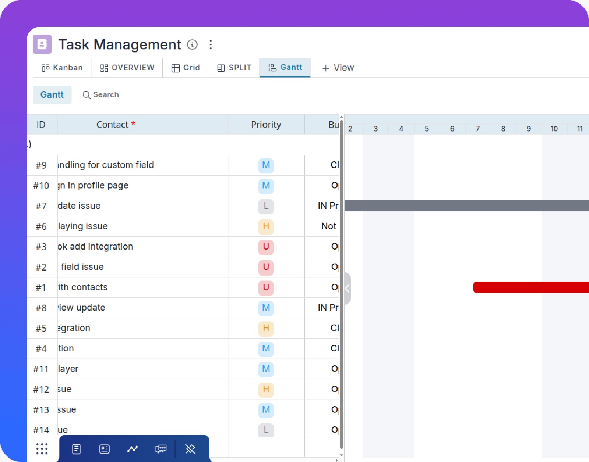The width and height of the screenshot is (589, 462).
Task: Open the three-dot menu next to title
Action: tap(211, 44)
